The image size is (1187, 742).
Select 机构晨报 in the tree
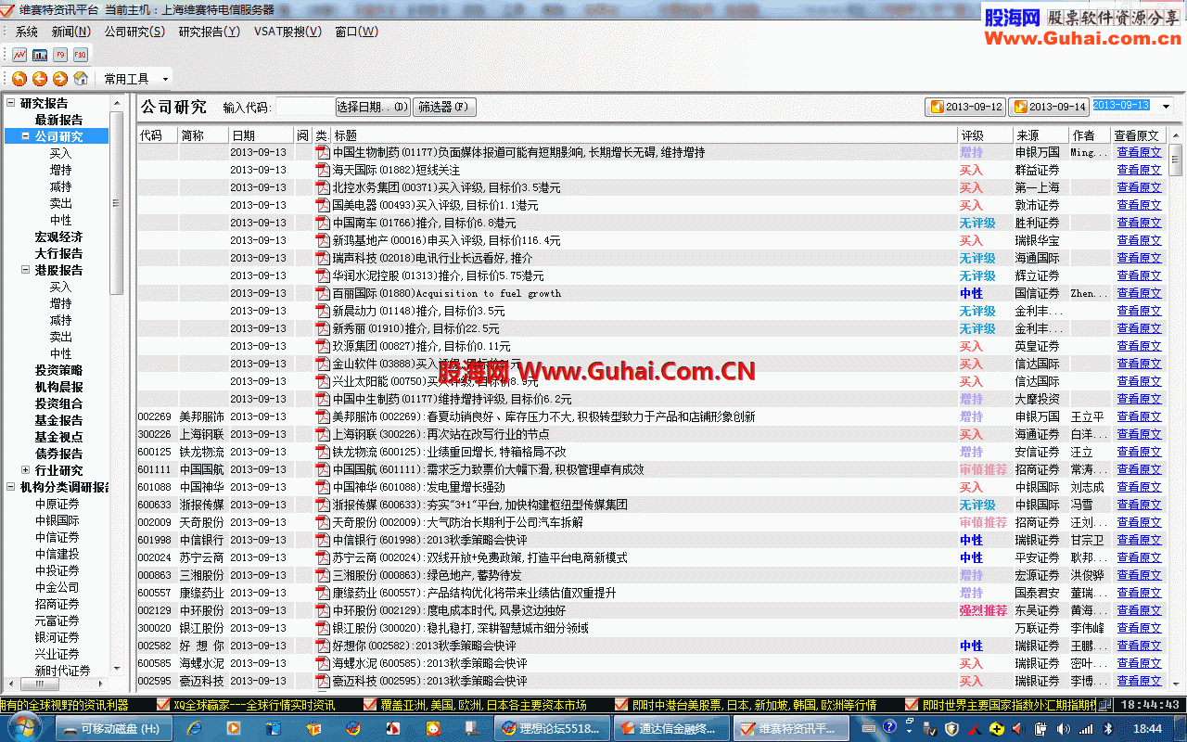(x=58, y=387)
